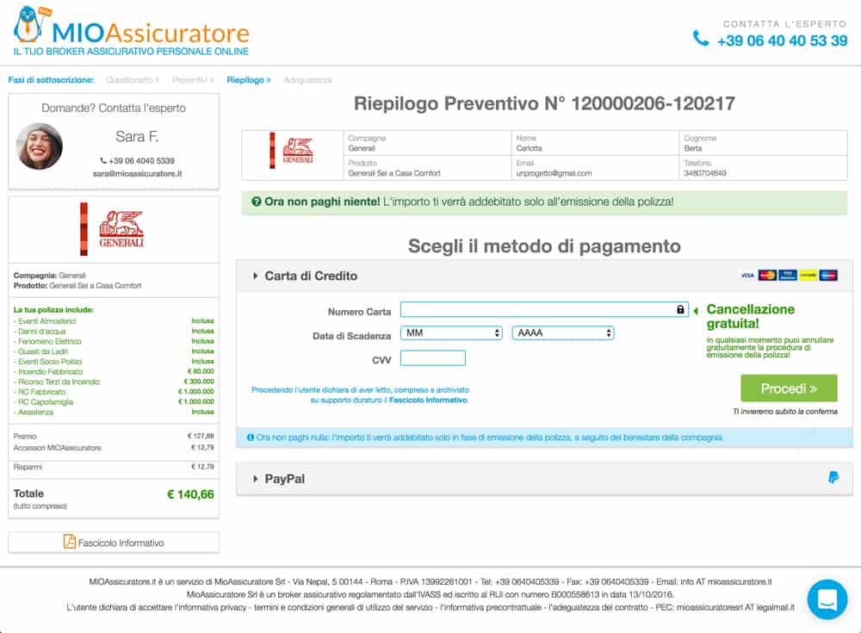
Task: Click the 'Danni d'acqua' coverage row
Action: click(x=114, y=332)
